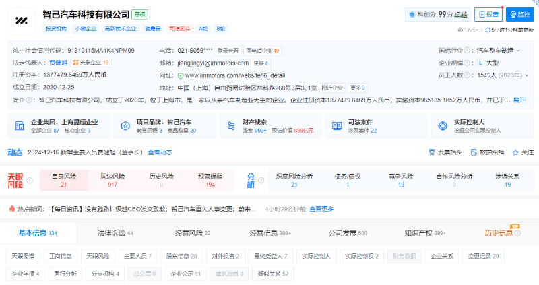
Task: Select the 司法案件 red tag
Action: [x=180, y=29]
